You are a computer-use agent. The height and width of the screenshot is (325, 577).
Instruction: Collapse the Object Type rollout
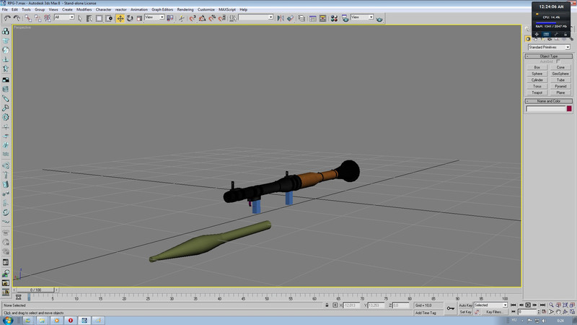pyautogui.click(x=548, y=56)
